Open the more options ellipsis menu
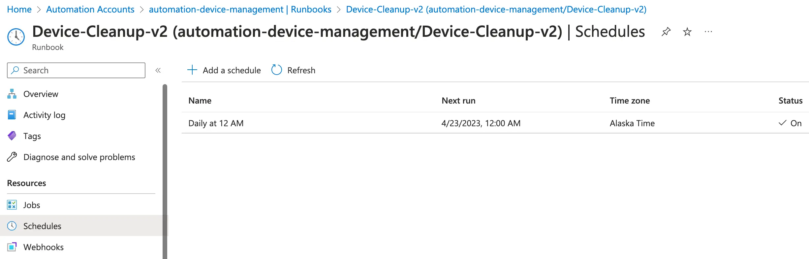The image size is (809, 259). pyautogui.click(x=708, y=32)
